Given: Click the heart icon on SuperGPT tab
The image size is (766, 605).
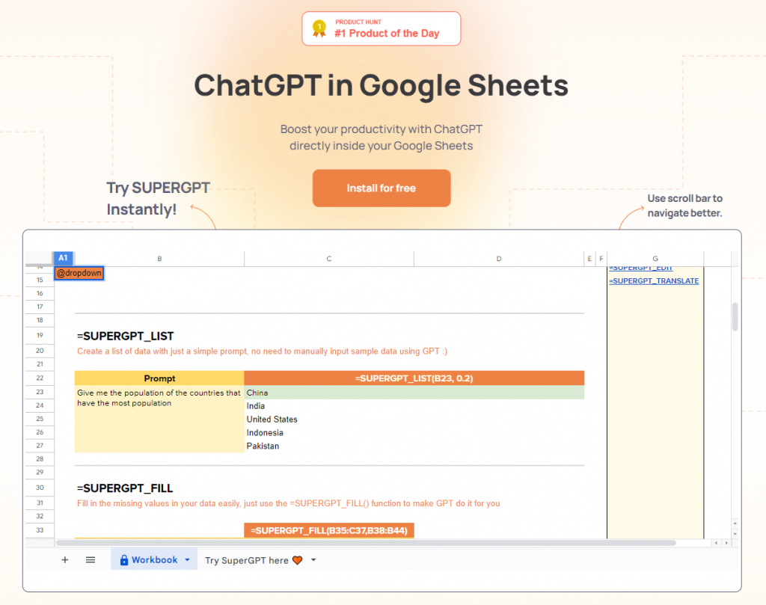Looking at the screenshot, I should pos(298,561).
